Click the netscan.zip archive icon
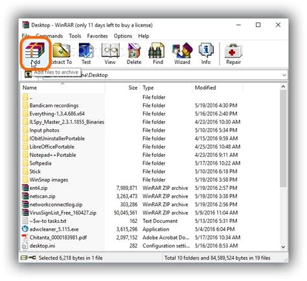This screenshot has width=307, height=281. click(25, 196)
